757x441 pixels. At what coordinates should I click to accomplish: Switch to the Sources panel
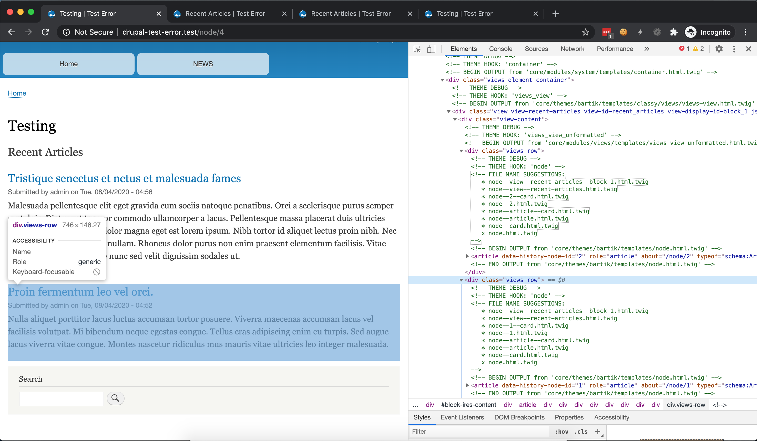point(536,49)
